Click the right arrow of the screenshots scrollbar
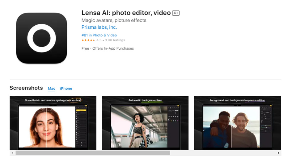 (278, 153)
